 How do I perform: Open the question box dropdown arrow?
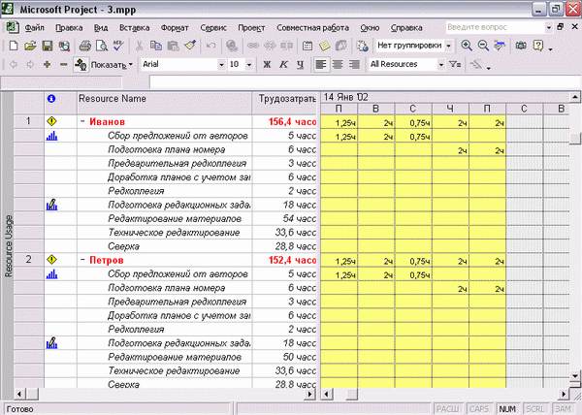[x=549, y=27]
